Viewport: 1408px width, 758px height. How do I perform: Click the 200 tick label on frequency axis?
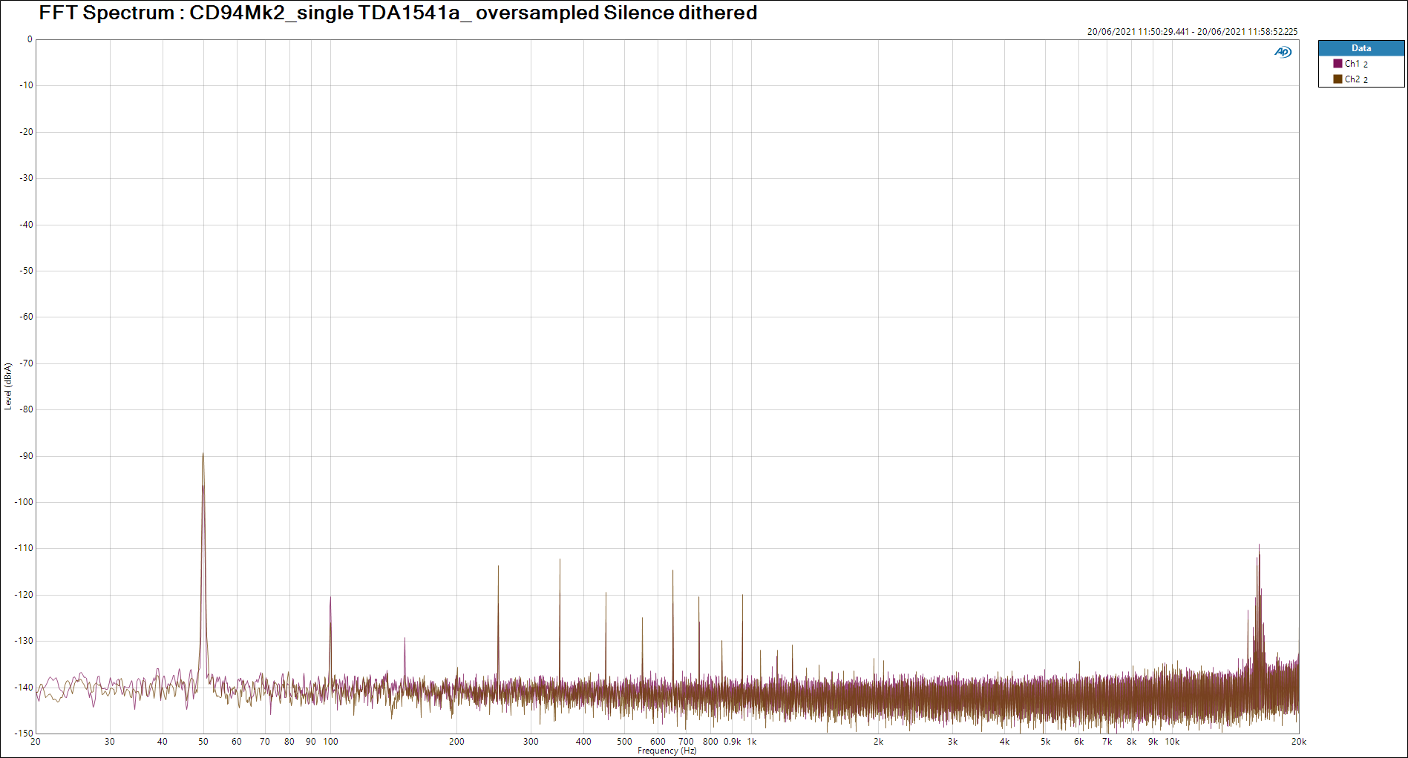[456, 742]
